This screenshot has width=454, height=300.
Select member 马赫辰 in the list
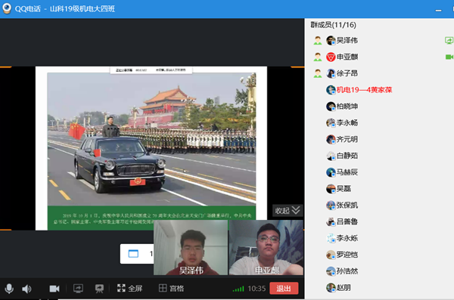tap(342, 172)
